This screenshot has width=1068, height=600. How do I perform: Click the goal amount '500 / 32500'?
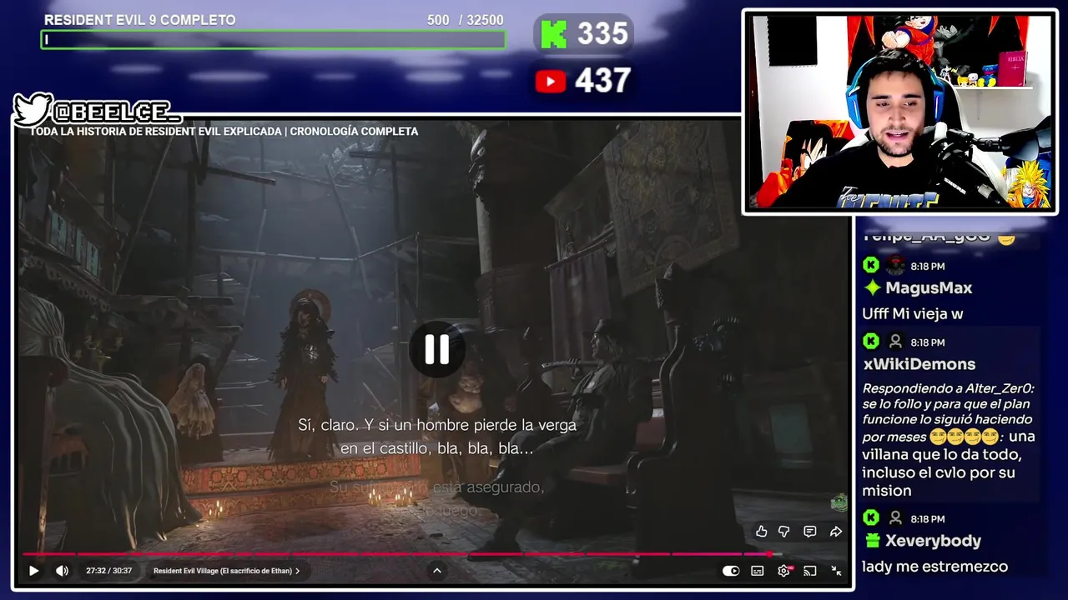pyautogui.click(x=465, y=20)
